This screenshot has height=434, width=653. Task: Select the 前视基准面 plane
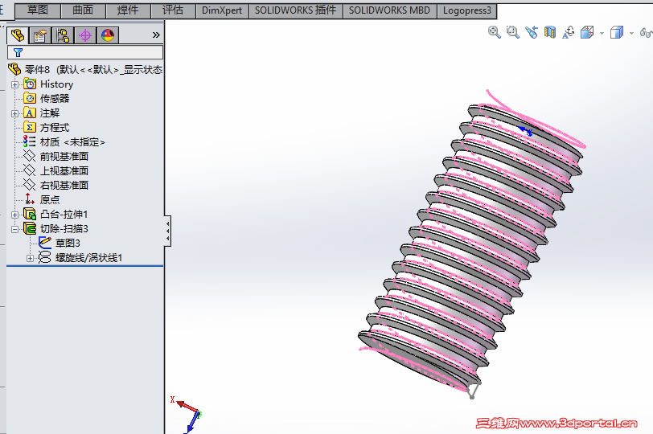click(x=64, y=157)
